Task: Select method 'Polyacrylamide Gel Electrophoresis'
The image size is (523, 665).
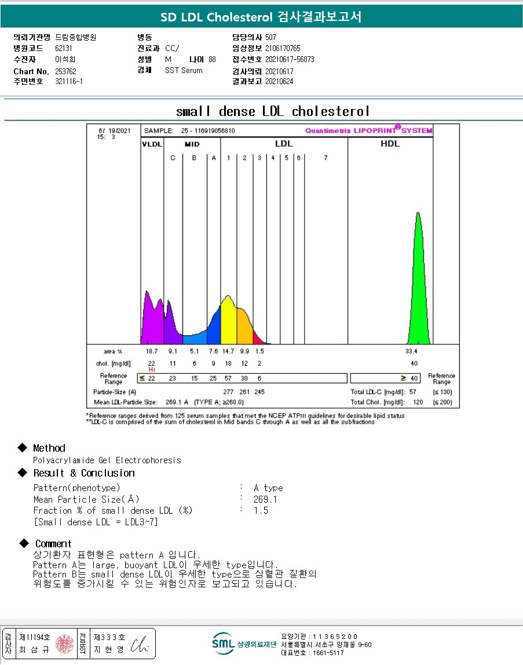Action: 107,460
